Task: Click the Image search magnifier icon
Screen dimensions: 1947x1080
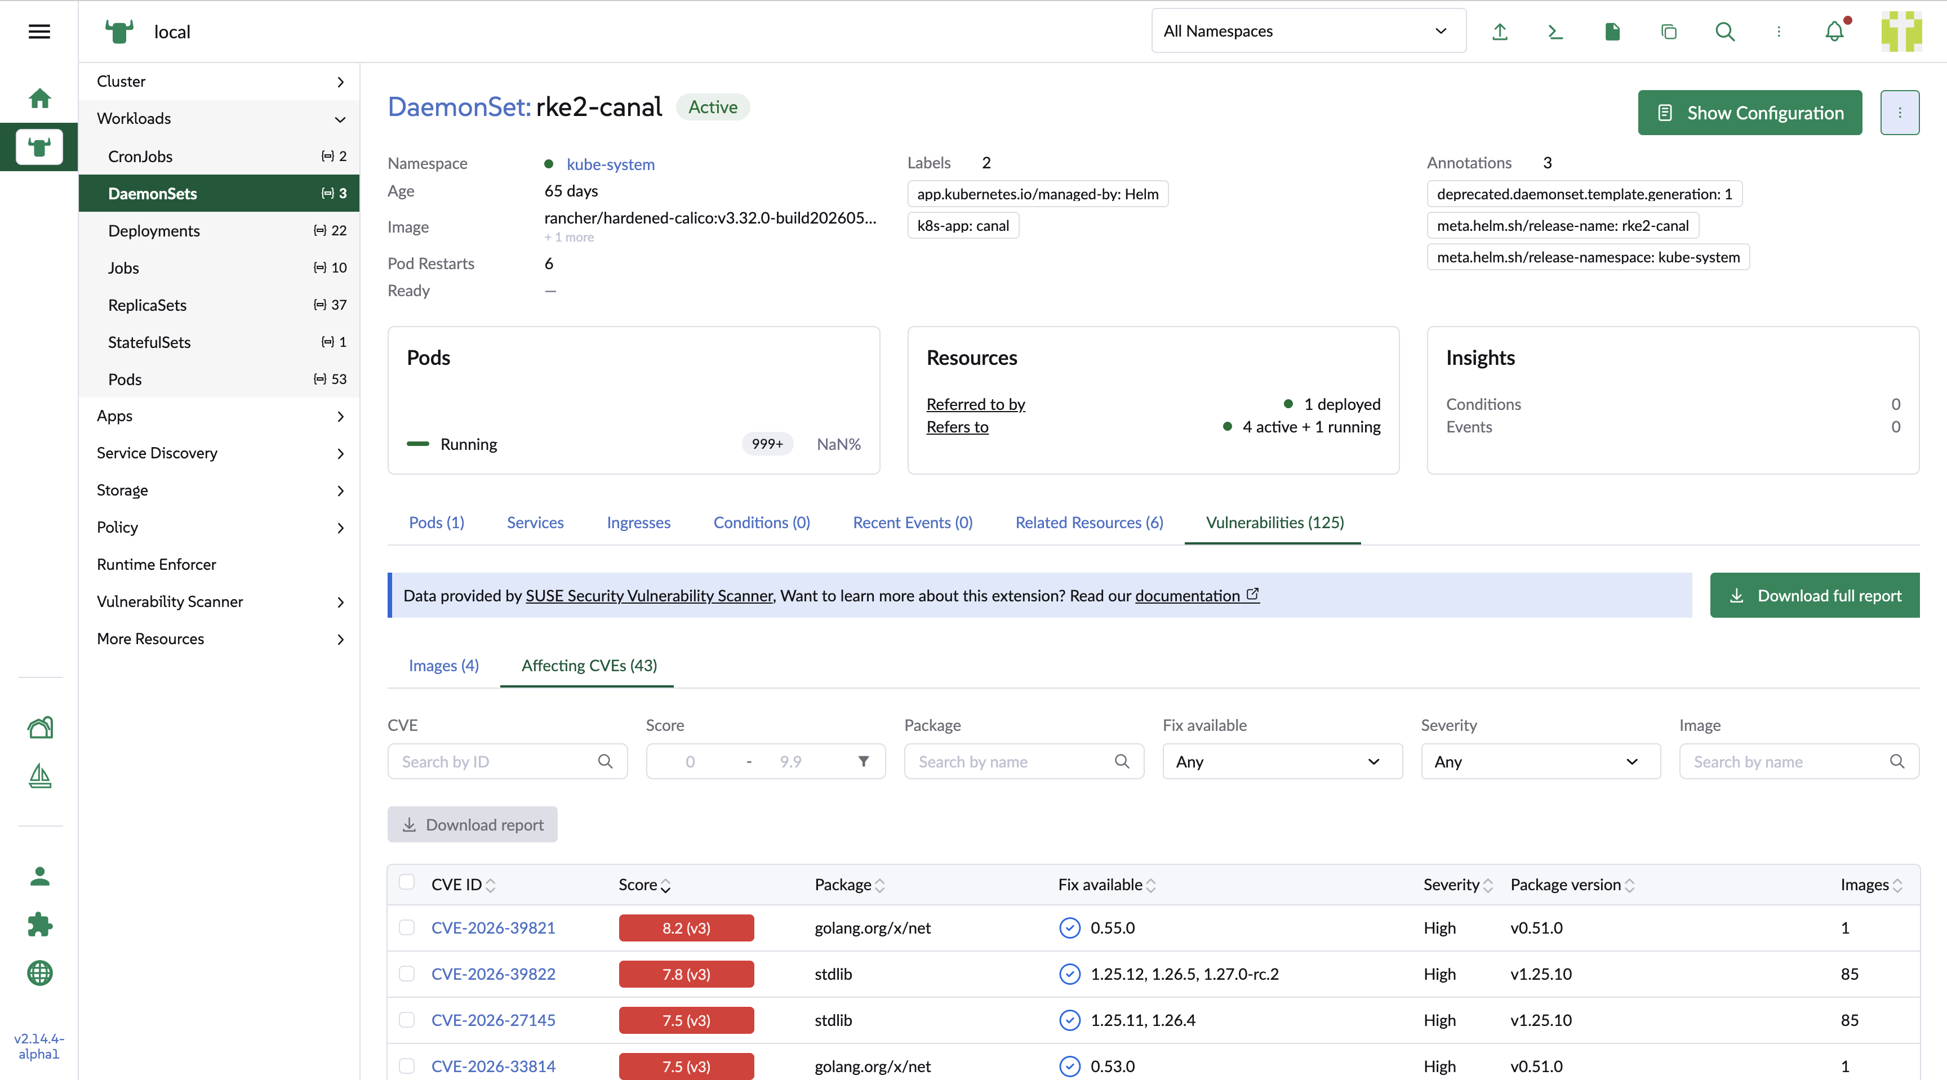Action: (x=1897, y=761)
